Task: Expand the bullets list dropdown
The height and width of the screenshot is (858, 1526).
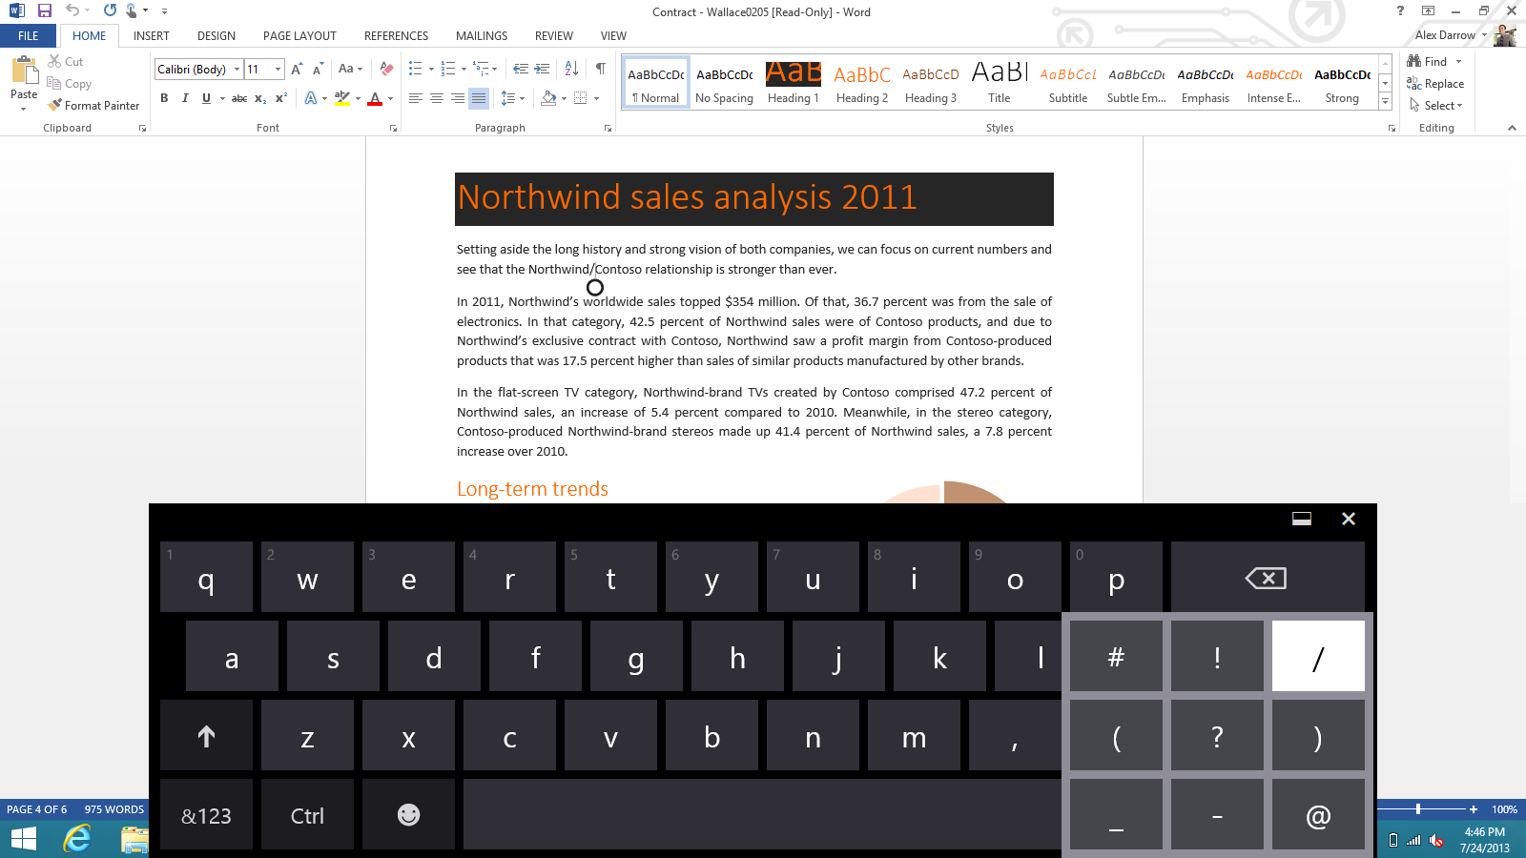Action: 431,69
